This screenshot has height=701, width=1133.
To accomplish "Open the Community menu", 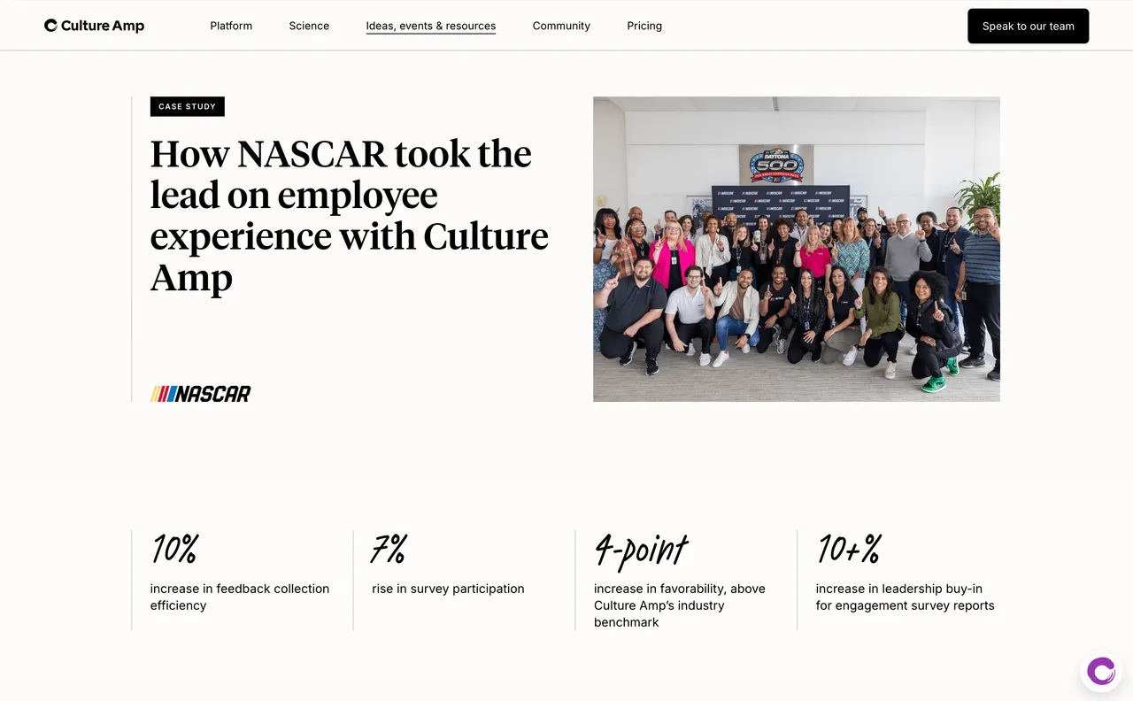I will click(561, 26).
